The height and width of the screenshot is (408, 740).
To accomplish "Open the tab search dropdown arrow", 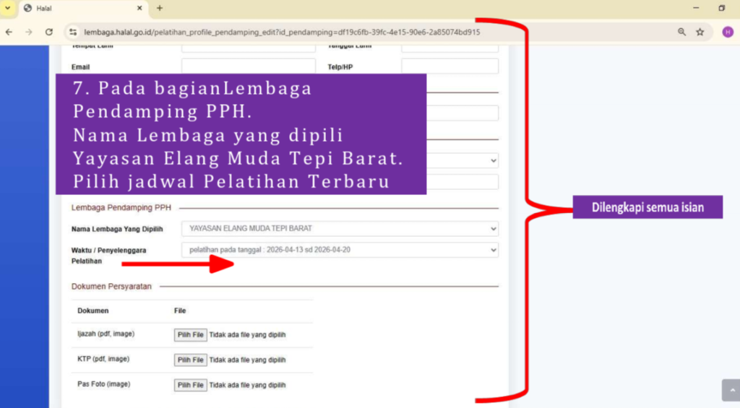I will pos(8,8).
